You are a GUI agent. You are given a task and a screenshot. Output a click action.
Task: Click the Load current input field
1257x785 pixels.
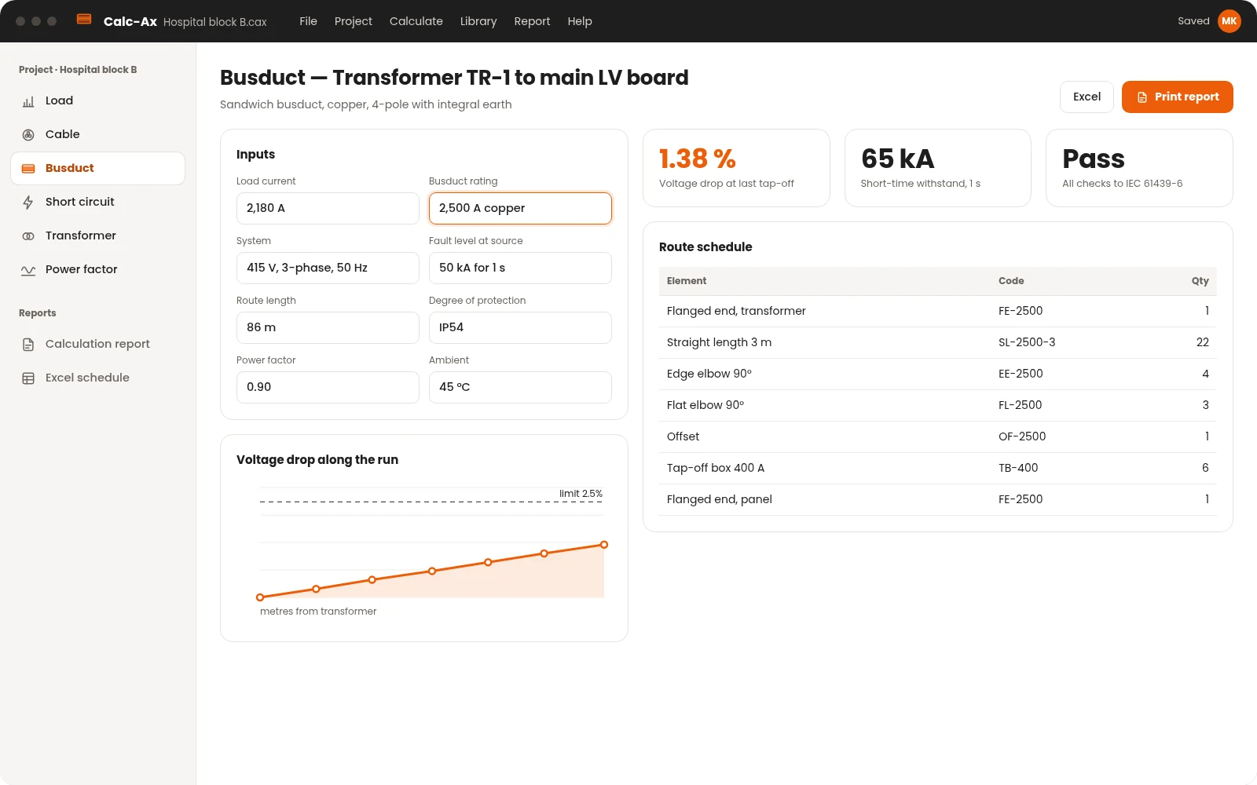coord(328,208)
